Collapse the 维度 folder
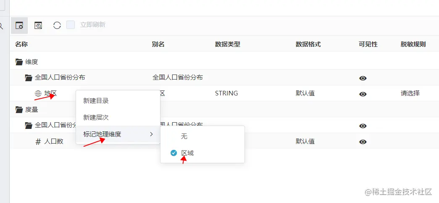 [x=19, y=62]
